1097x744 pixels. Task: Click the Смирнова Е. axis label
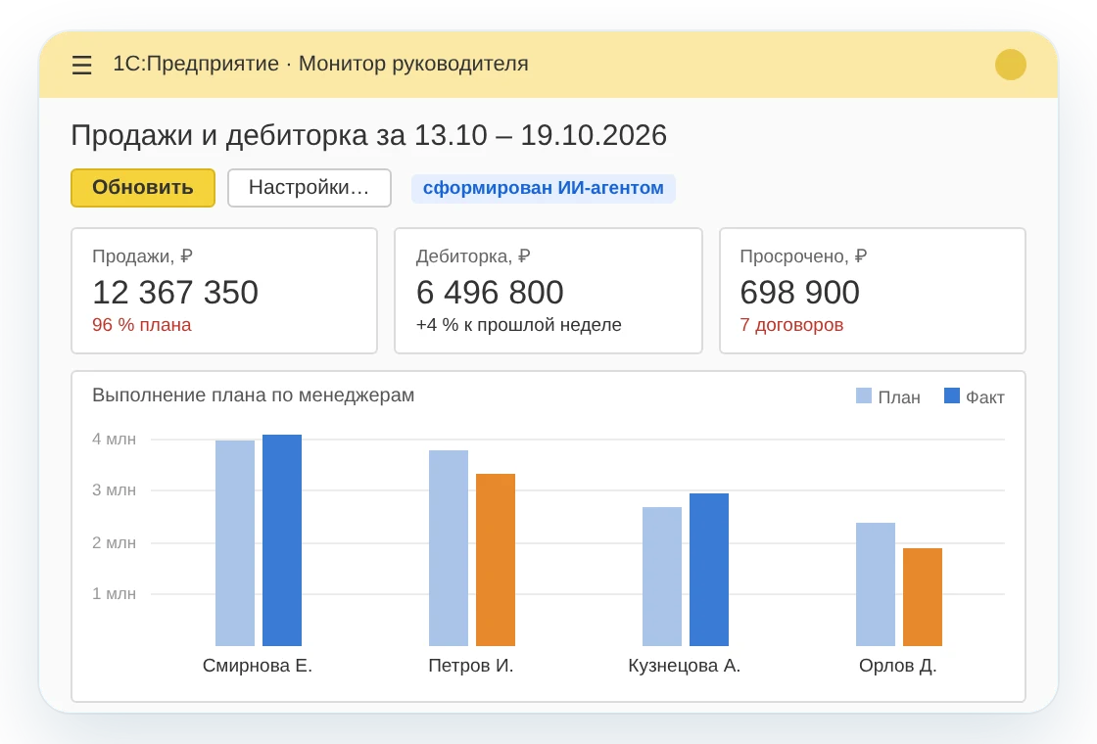(x=258, y=666)
